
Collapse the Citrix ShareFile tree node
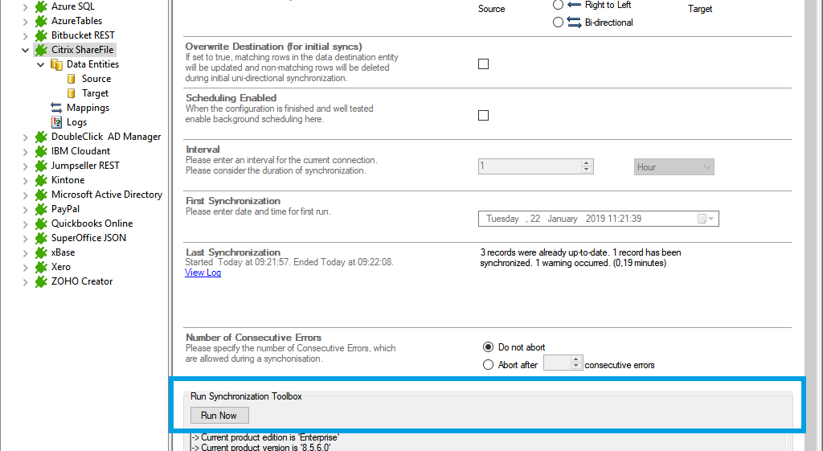[x=26, y=50]
